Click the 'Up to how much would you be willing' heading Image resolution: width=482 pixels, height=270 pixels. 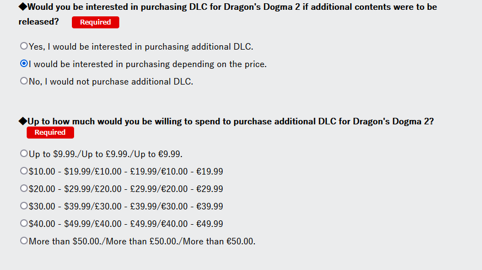(x=226, y=121)
